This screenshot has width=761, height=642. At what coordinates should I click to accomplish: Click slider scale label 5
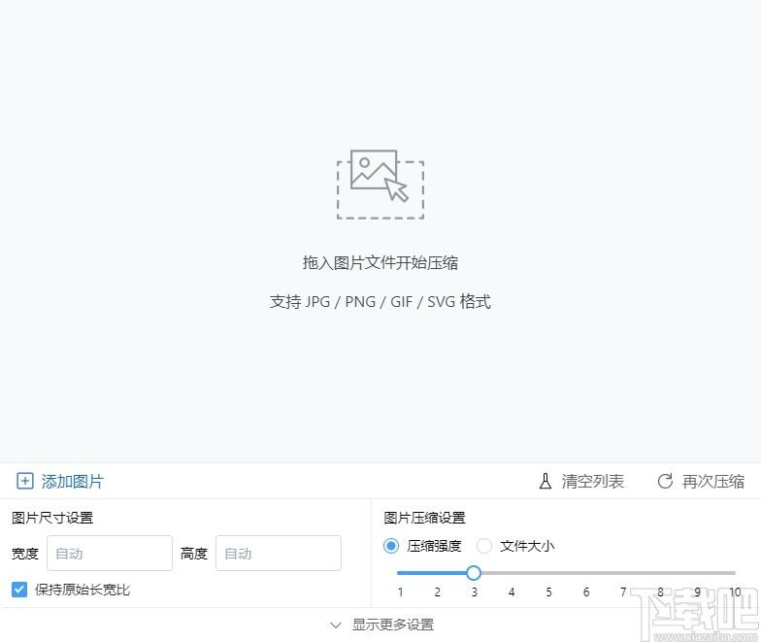click(x=549, y=592)
